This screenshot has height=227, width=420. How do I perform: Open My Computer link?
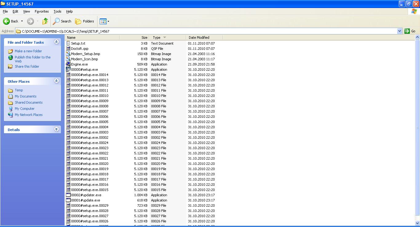[x=25, y=109]
